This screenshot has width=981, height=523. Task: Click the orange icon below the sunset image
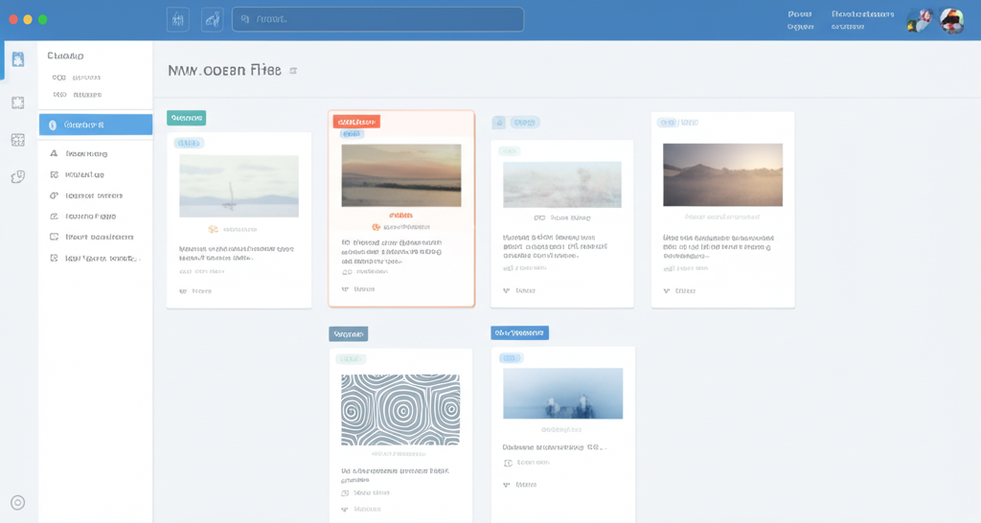click(x=376, y=227)
